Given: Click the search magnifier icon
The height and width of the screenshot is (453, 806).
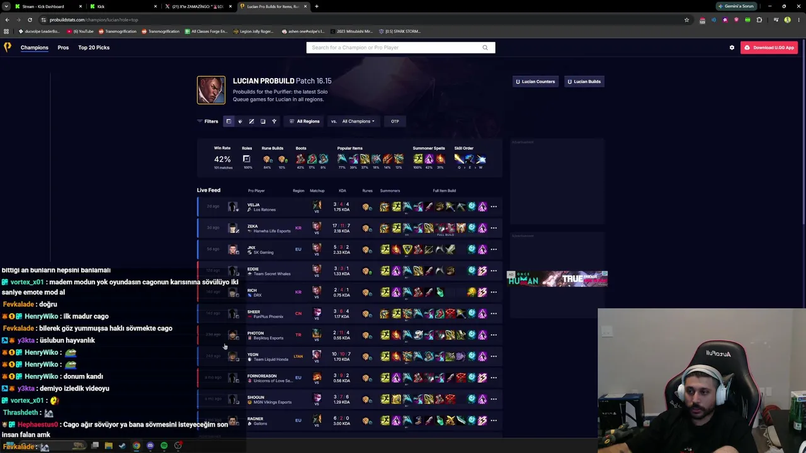Looking at the screenshot, I should click(485, 47).
